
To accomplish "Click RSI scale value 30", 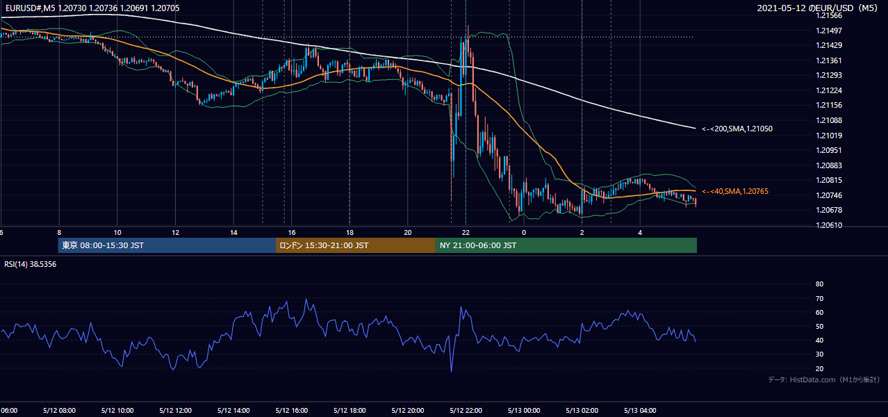I will click(x=819, y=354).
